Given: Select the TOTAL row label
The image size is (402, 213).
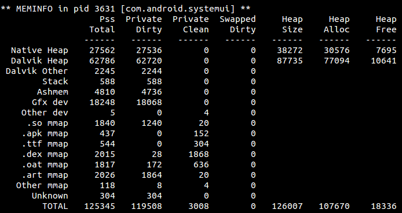Looking at the screenshot, I should pyautogui.click(x=55, y=206).
